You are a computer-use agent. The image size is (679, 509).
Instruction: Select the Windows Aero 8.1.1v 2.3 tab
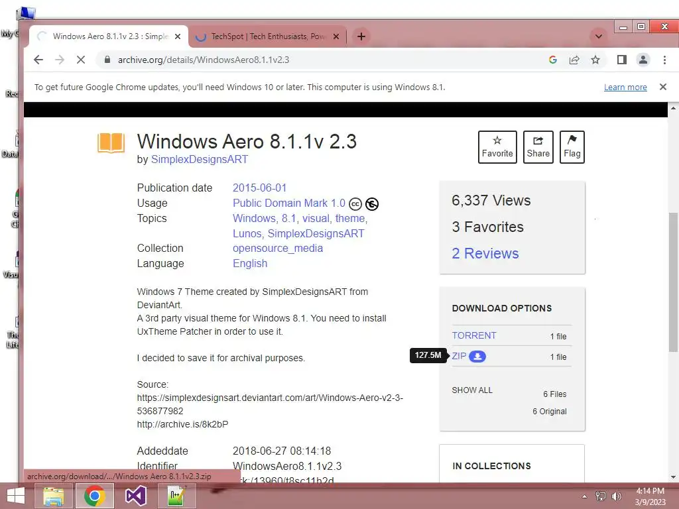(108, 36)
